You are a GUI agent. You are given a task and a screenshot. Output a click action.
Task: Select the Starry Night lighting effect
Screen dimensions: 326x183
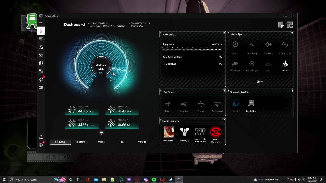252,66
